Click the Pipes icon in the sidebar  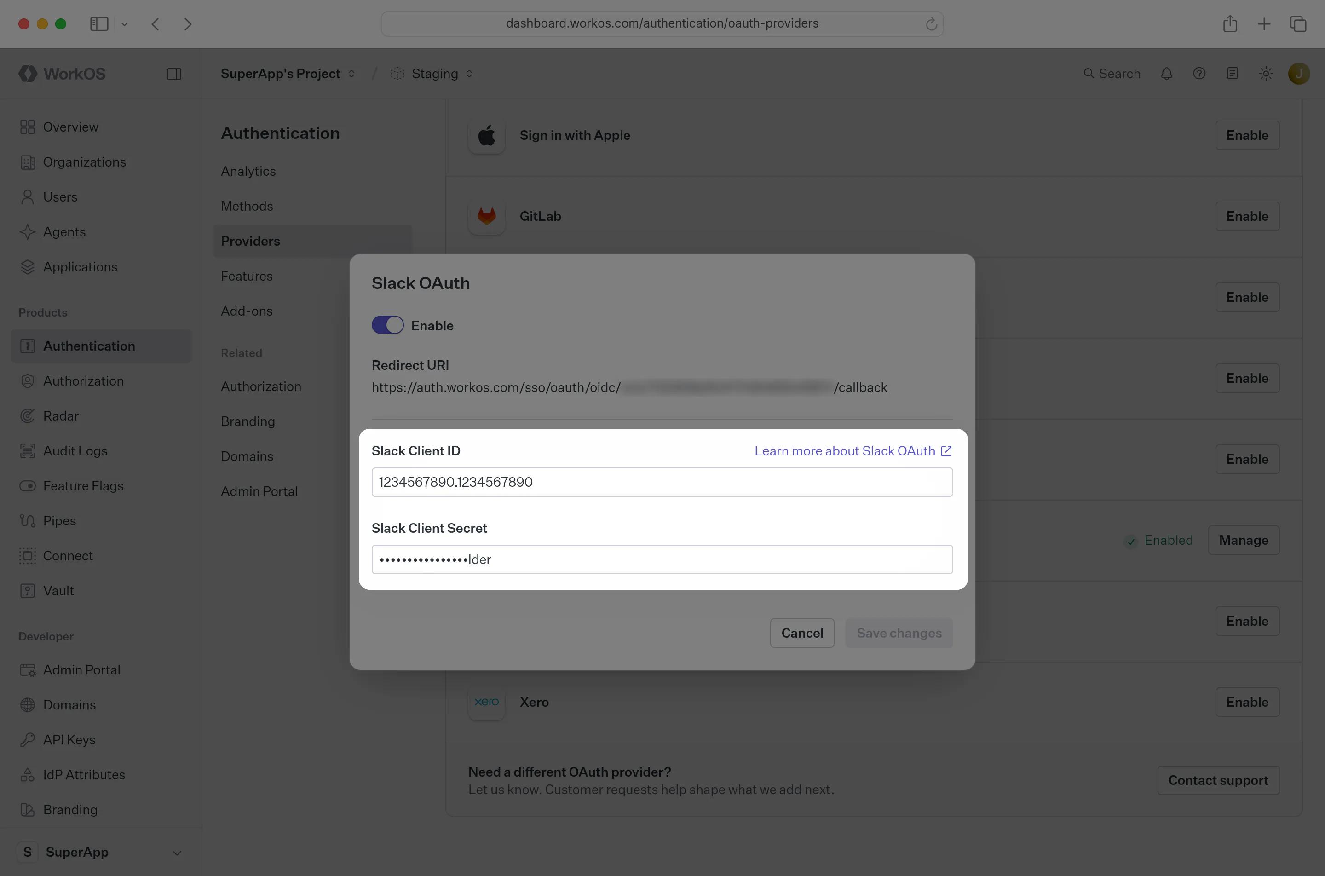click(x=27, y=521)
